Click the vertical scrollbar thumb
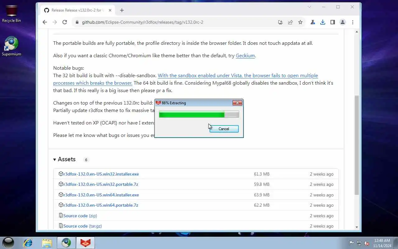 coord(357,145)
